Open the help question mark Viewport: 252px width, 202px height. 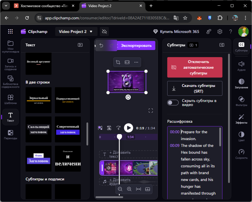[x=230, y=32]
